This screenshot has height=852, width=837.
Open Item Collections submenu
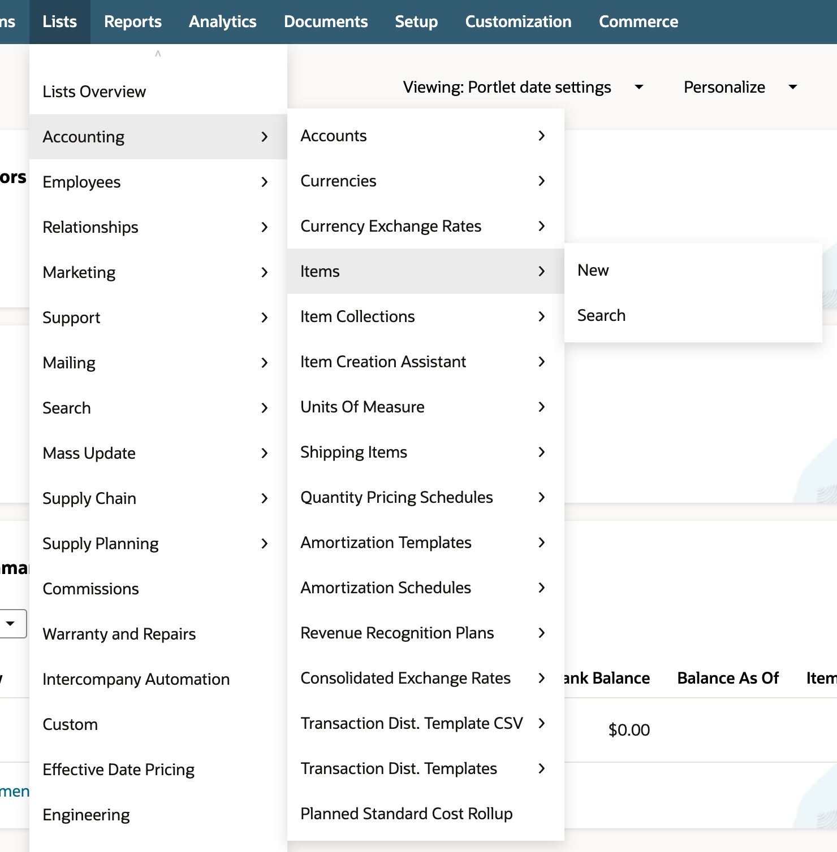point(426,316)
